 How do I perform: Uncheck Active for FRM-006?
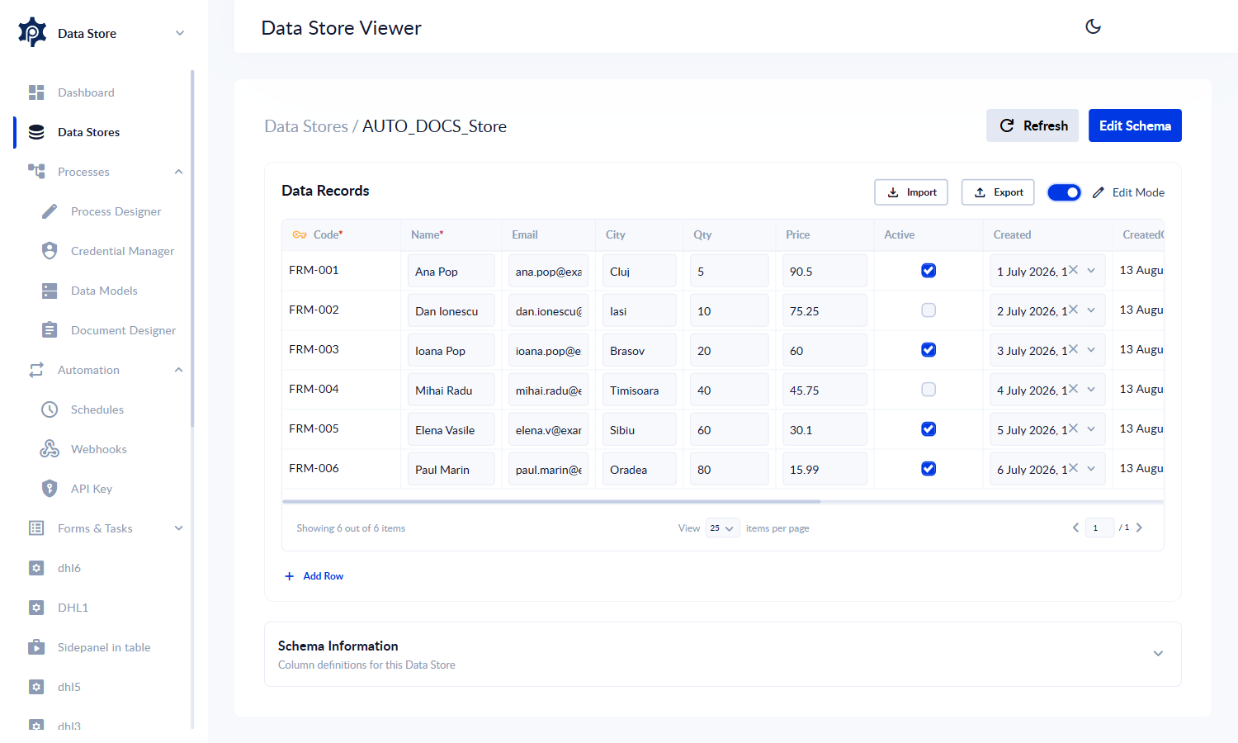pos(928,468)
